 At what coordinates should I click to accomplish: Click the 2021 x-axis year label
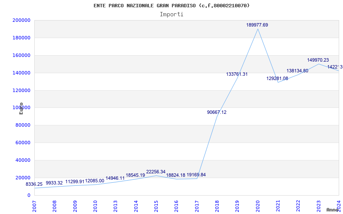(278, 206)
